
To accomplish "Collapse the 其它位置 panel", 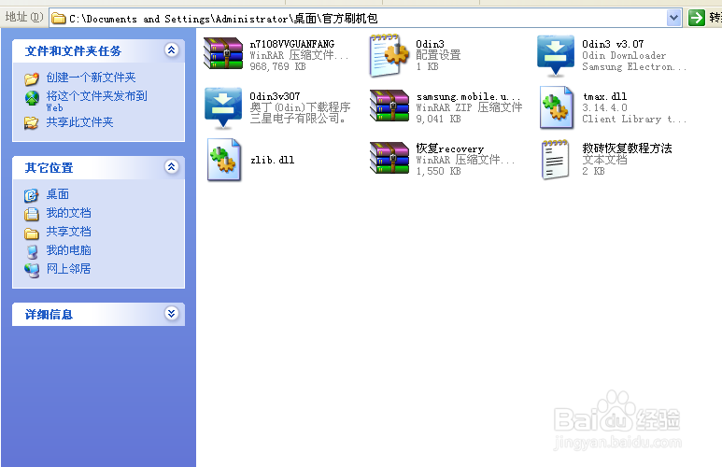I will pyautogui.click(x=171, y=167).
